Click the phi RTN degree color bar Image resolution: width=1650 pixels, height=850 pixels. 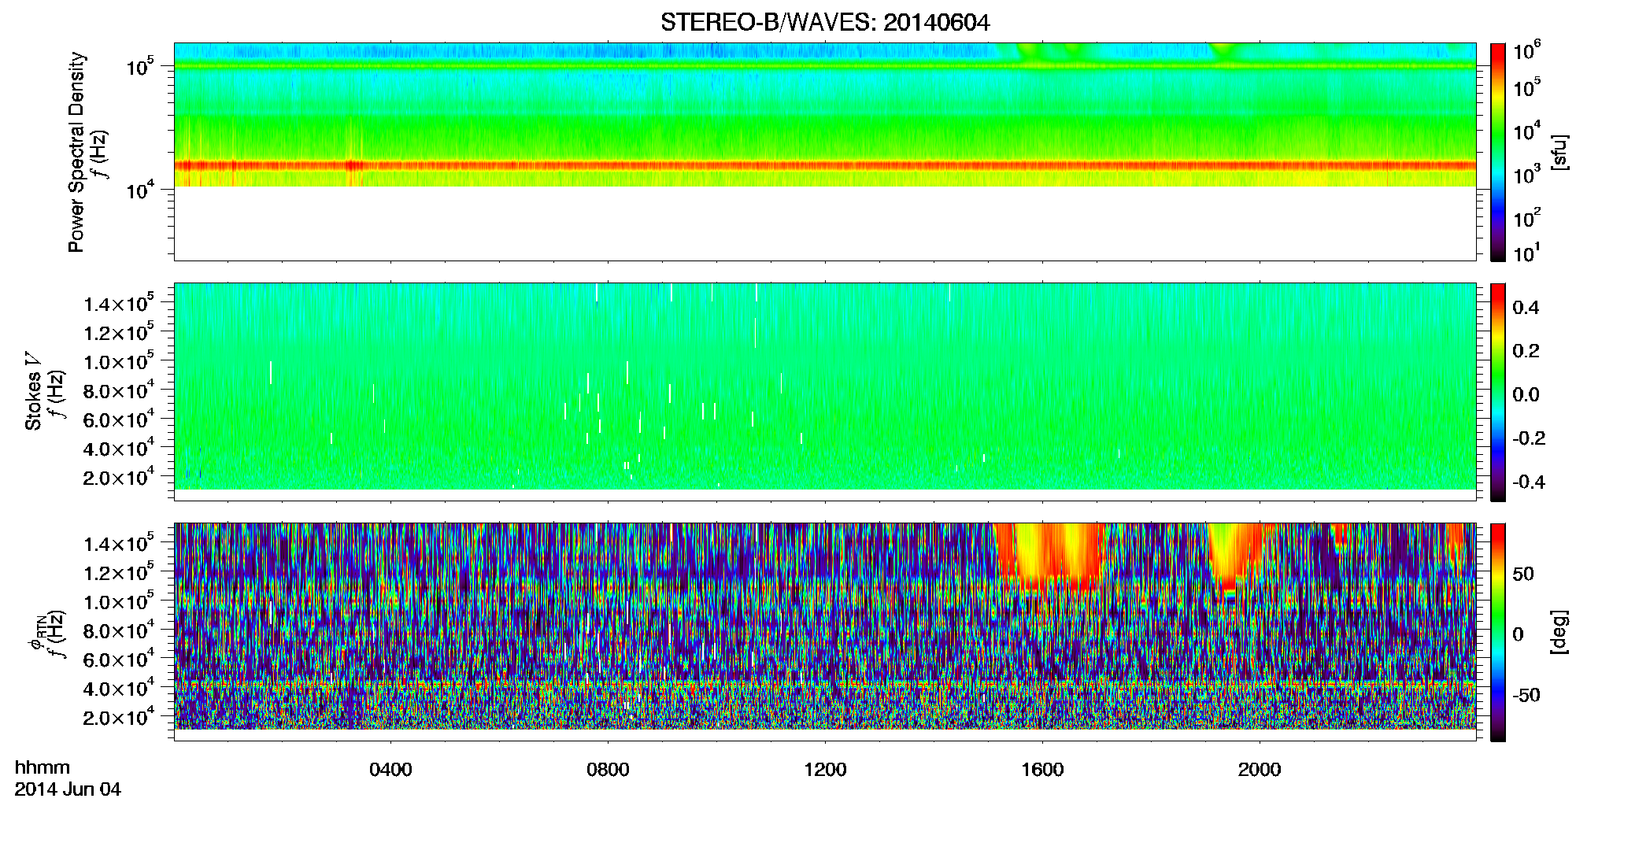click(x=1498, y=632)
